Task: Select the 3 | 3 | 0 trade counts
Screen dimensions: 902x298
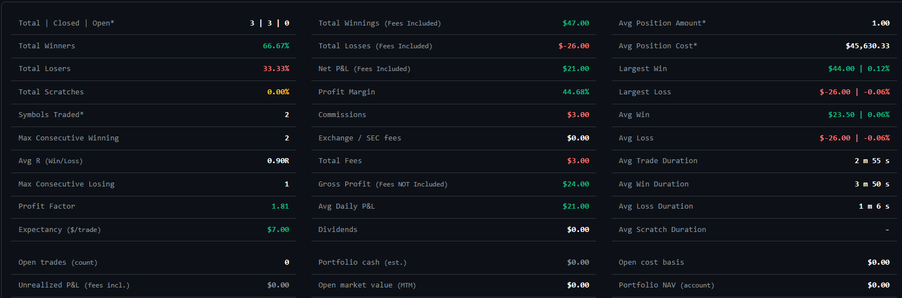Action: click(269, 23)
